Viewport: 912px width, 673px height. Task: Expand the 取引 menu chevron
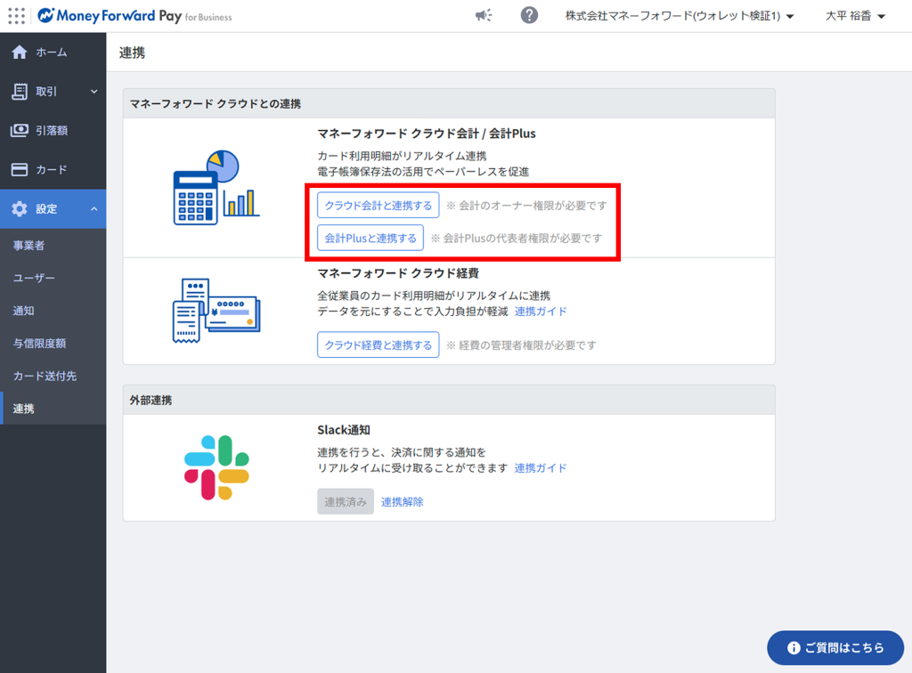click(x=94, y=91)
